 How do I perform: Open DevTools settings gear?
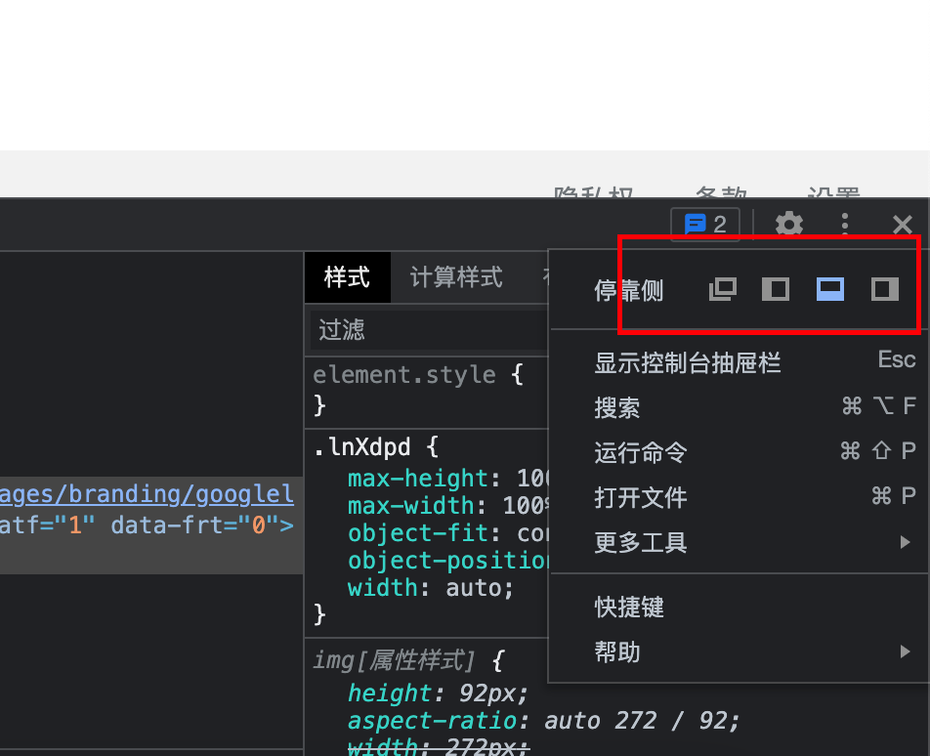pos(789,225)
